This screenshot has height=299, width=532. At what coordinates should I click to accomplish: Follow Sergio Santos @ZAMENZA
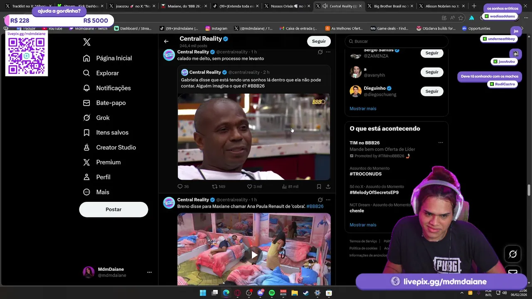[x=432, y=53]
